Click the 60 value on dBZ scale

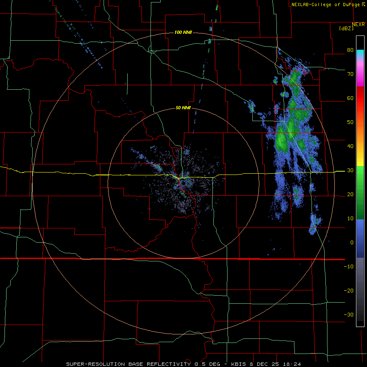[350, 98]
